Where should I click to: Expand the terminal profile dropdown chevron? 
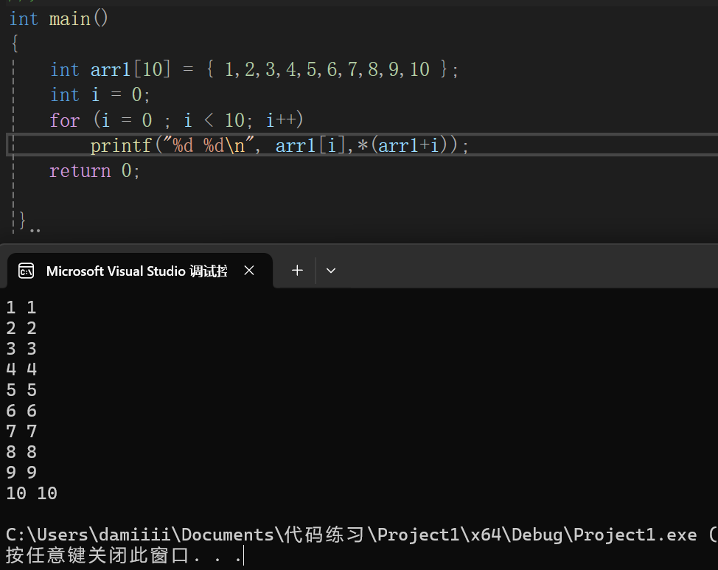point(330,271)
